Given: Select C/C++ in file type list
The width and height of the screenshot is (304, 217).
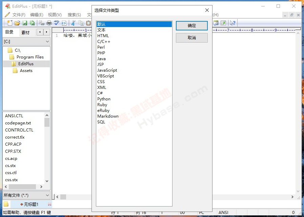Looking at the screenshot, I should tap(134, 41).
